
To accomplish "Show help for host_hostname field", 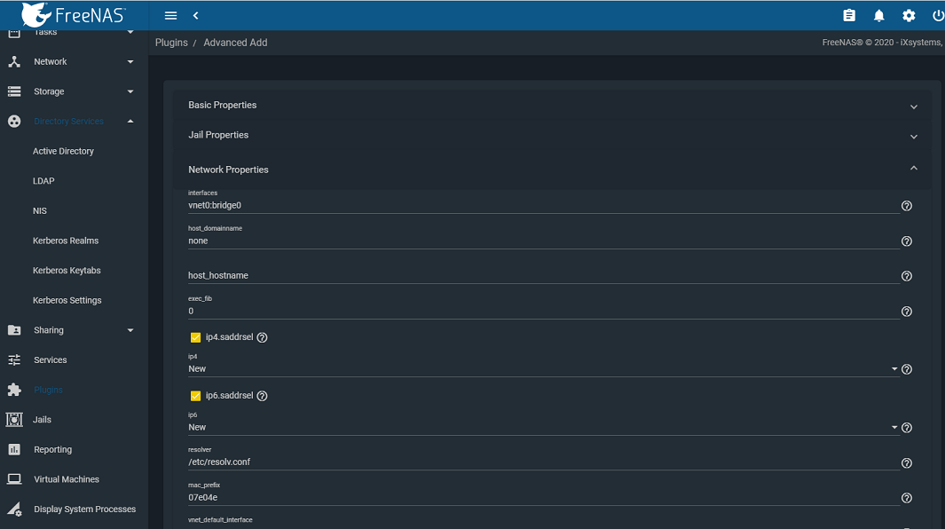I will click(x=907, y=276).
